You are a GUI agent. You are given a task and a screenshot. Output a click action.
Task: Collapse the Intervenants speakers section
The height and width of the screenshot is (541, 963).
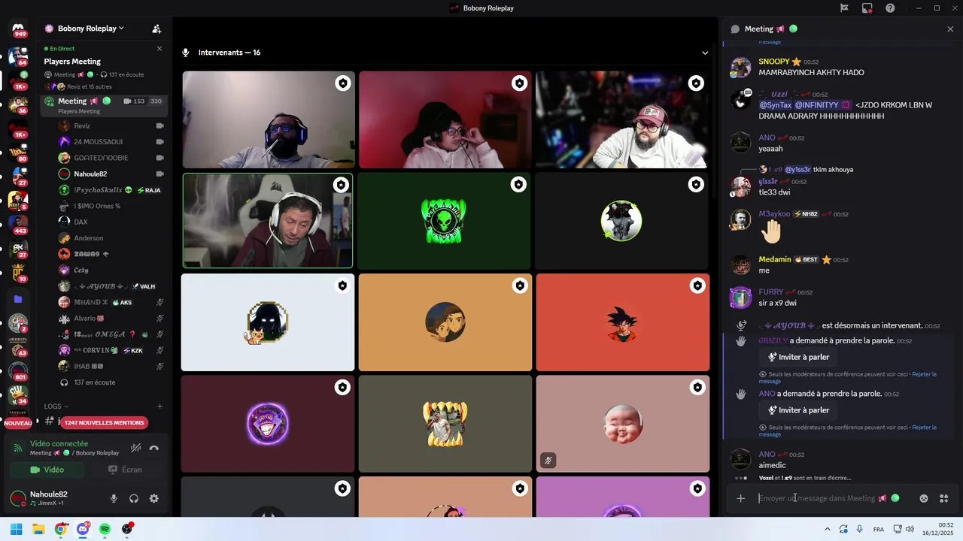pyautogui.click(x=705, y=53)
